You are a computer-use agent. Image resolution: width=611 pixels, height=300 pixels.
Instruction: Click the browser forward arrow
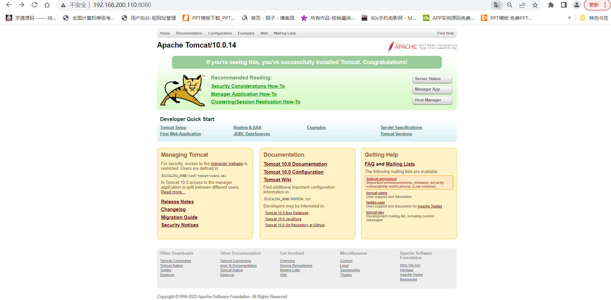click(x=21, y=5)
